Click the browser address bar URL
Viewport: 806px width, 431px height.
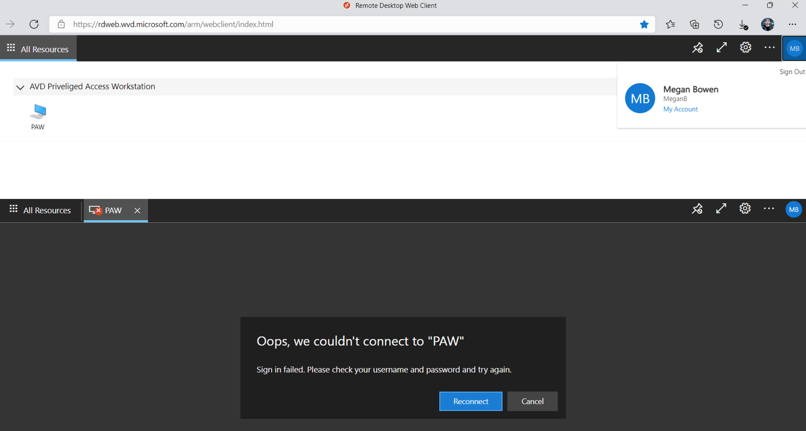[x=173, y=24]
